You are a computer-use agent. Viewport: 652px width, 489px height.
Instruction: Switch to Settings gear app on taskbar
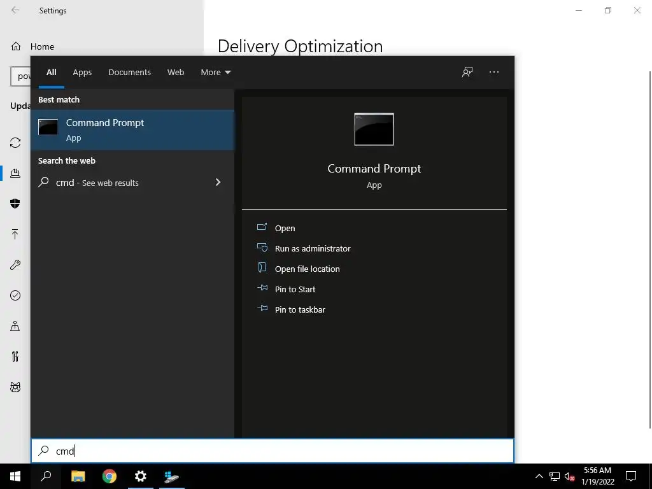(x=141, y=476)
